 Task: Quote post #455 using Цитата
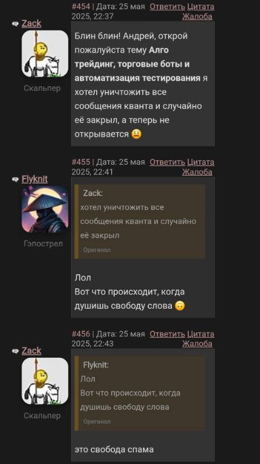coord(201,162)
